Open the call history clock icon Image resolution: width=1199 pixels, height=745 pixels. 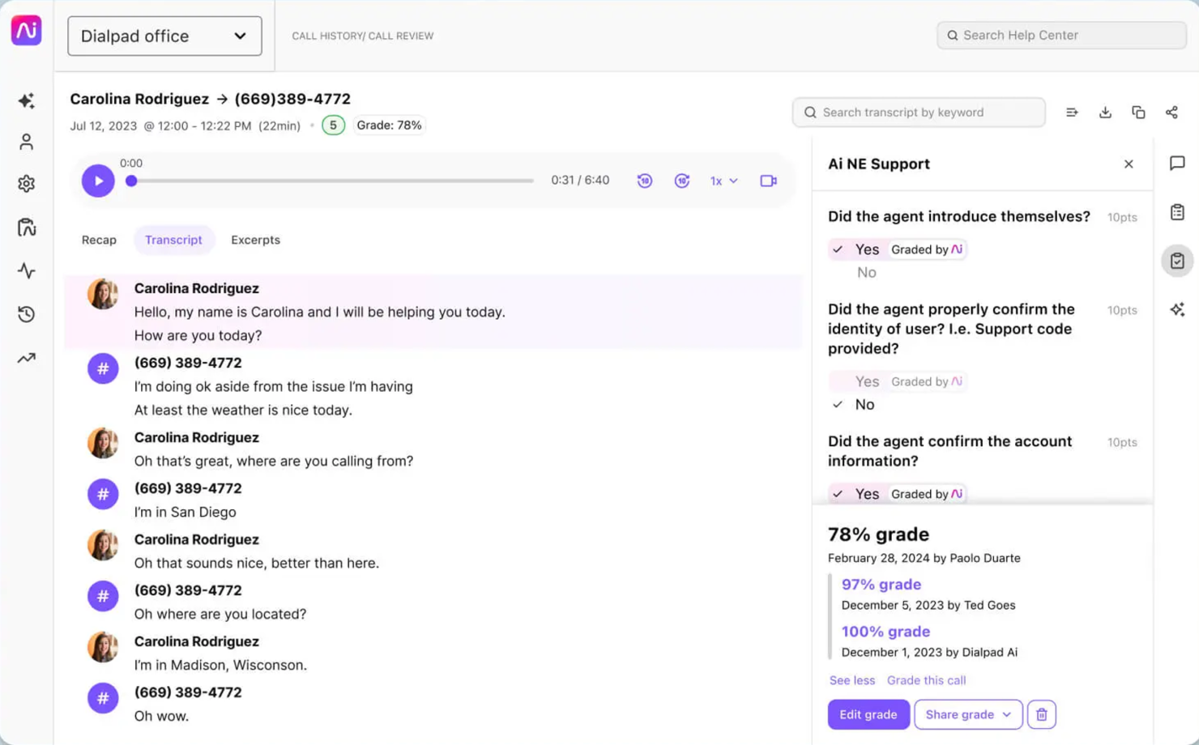point(26,314)
